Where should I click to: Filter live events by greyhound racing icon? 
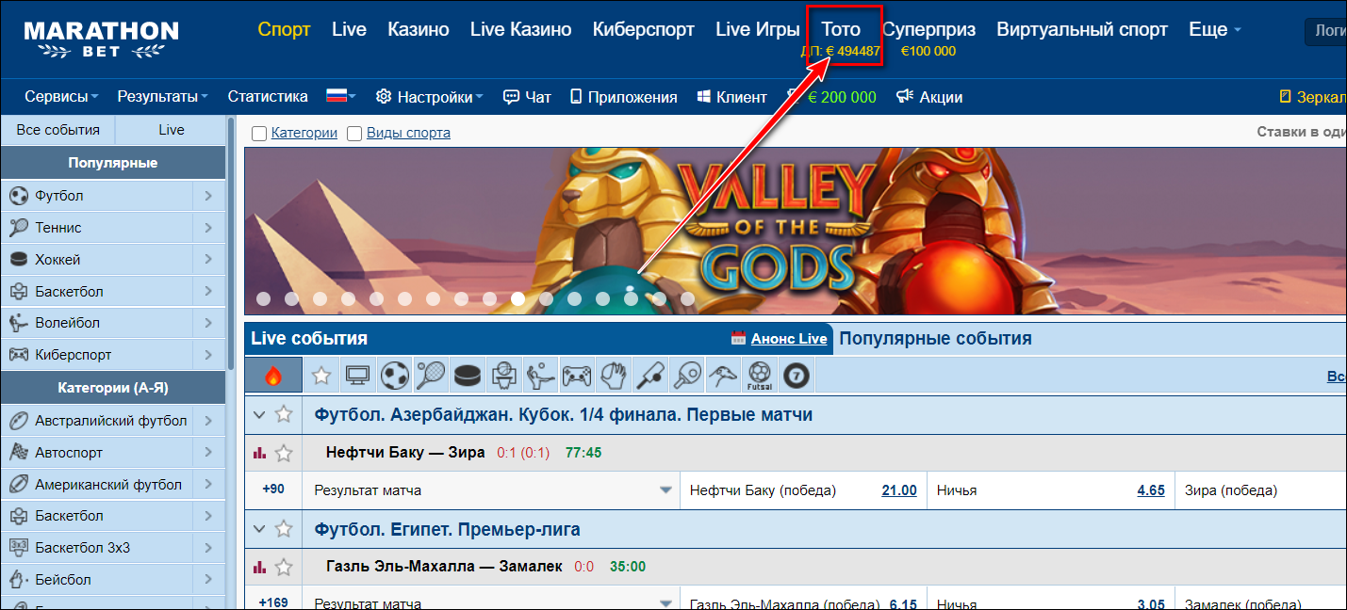pos(723,376)
